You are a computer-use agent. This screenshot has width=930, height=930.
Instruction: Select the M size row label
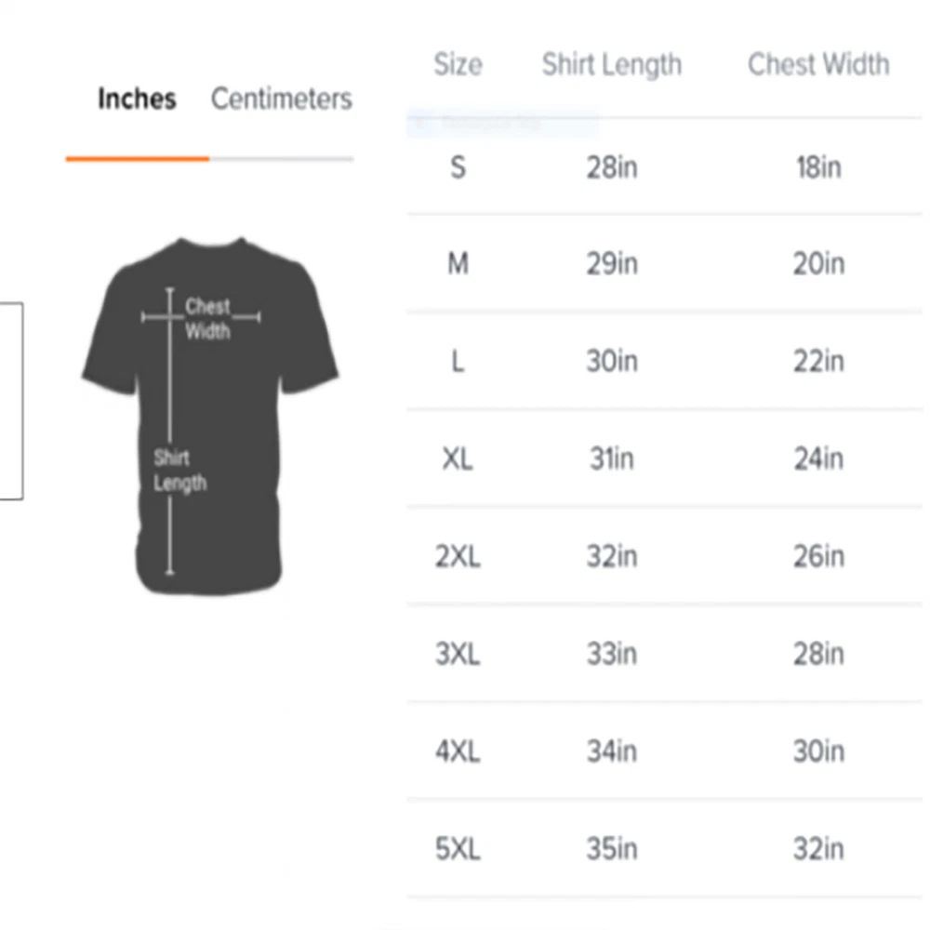point(458,264)
